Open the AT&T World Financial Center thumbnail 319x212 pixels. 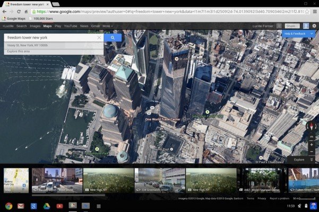pyautogui.click(x=262, y=180)
